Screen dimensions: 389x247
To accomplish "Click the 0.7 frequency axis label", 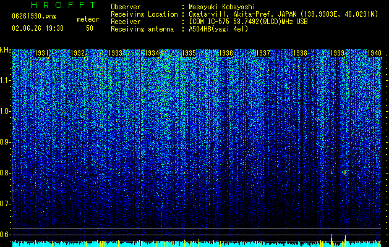I will click(5, 204).
